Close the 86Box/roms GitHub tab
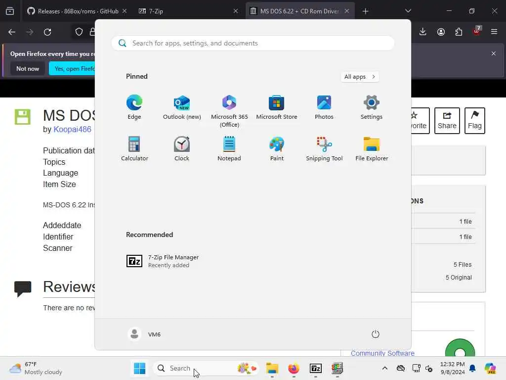Image resolution: width=506 pixels, height=380 pixels. pyautogui.click(x=125, y=11)
